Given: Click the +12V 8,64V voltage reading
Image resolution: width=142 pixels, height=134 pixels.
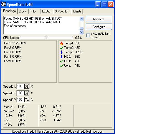Looking at the screenshot, I should click(x=15, y=125).
